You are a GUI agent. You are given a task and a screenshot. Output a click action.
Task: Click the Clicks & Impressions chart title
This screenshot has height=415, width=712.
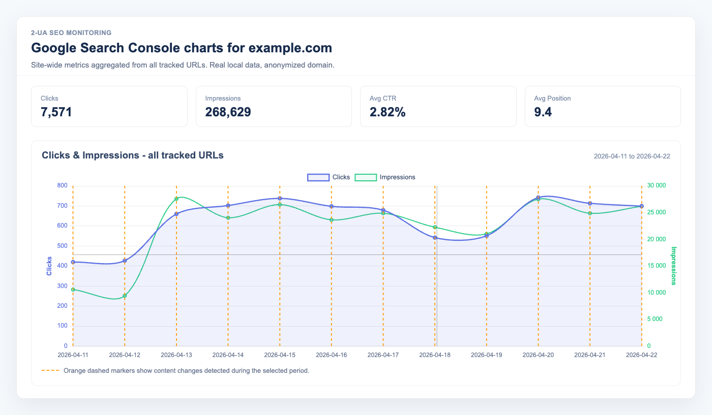[x=133, y=155]
